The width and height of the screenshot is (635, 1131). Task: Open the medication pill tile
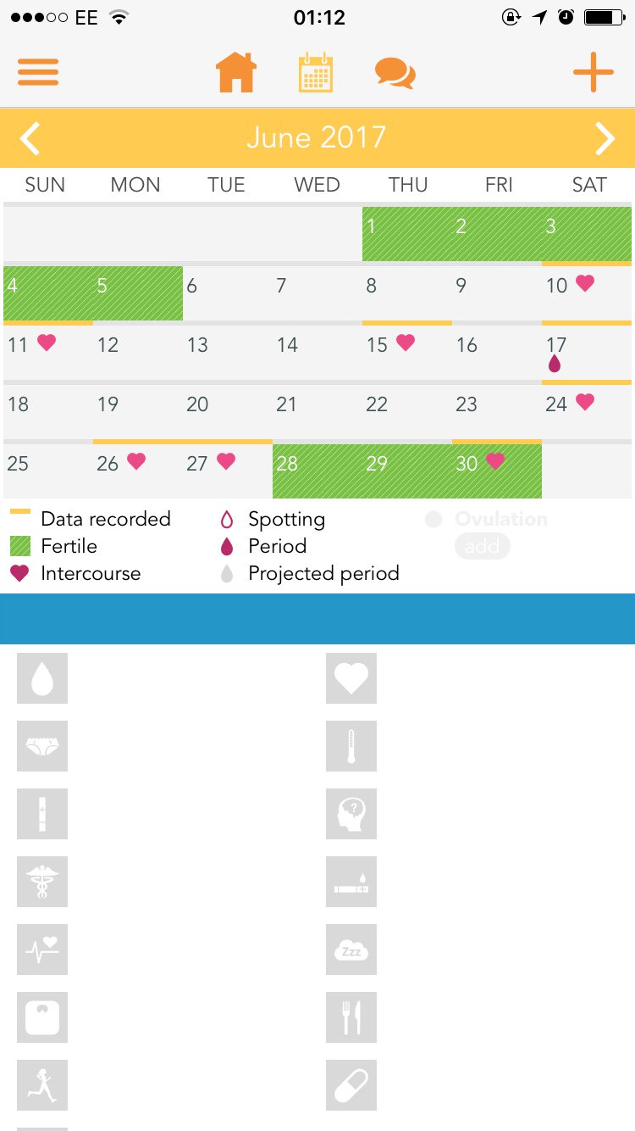click(x=351, y=1085)
